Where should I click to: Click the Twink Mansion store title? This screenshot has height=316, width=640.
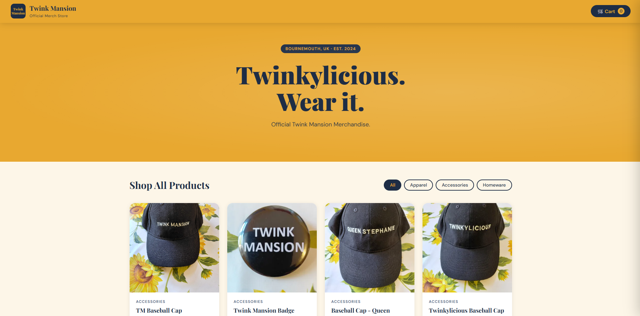click(x=53, y=8)
